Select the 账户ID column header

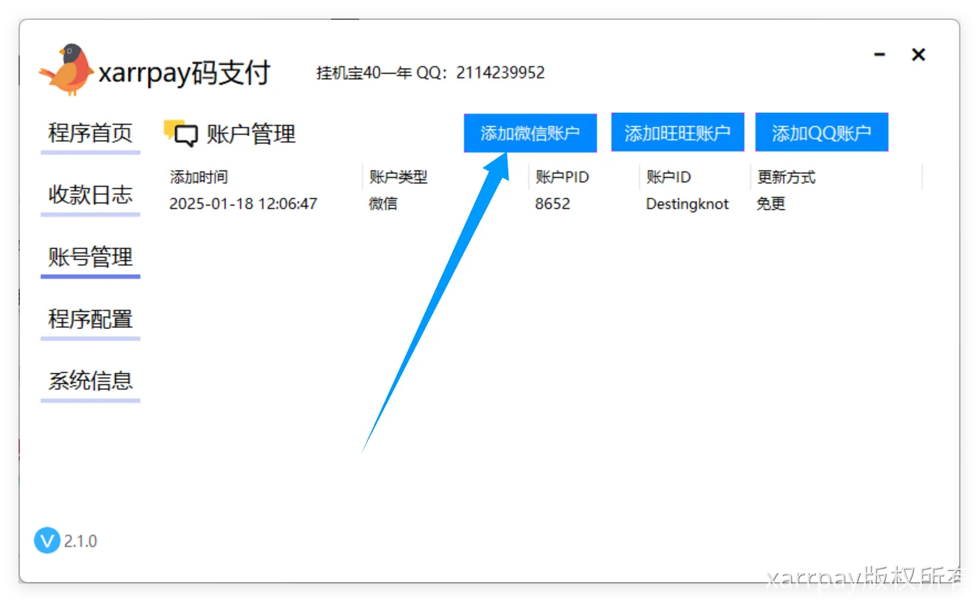[x=669, y=177]
